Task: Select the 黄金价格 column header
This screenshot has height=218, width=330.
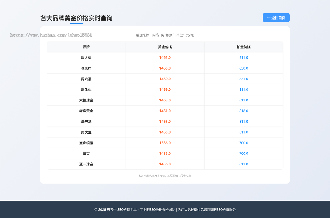Action: [165, 47]
